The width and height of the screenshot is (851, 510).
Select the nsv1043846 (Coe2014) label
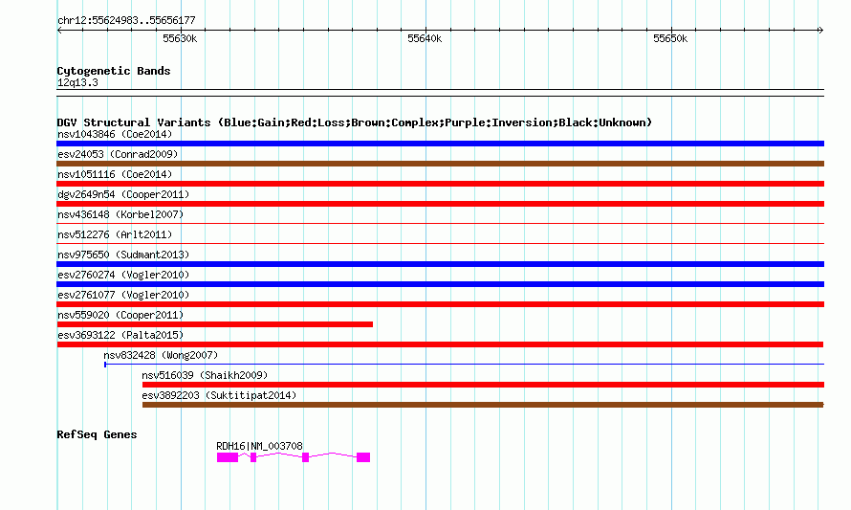(x=115, y=134)
